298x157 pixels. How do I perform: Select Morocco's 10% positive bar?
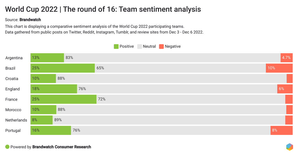pos(43,110)
